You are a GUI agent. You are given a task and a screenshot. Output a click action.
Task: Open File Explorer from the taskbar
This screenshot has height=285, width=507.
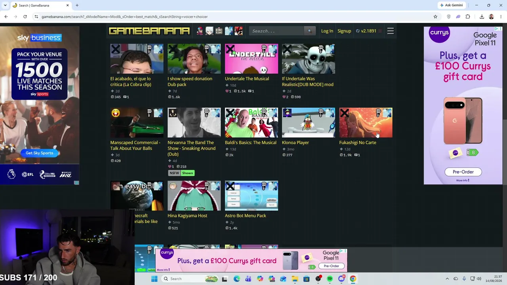(x=295, y=279)
